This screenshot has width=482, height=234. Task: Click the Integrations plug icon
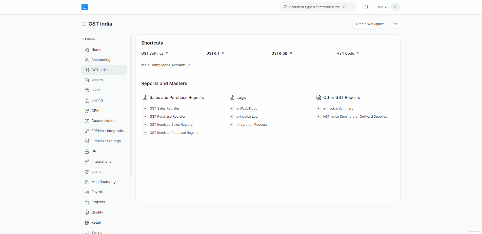(87, 162)
